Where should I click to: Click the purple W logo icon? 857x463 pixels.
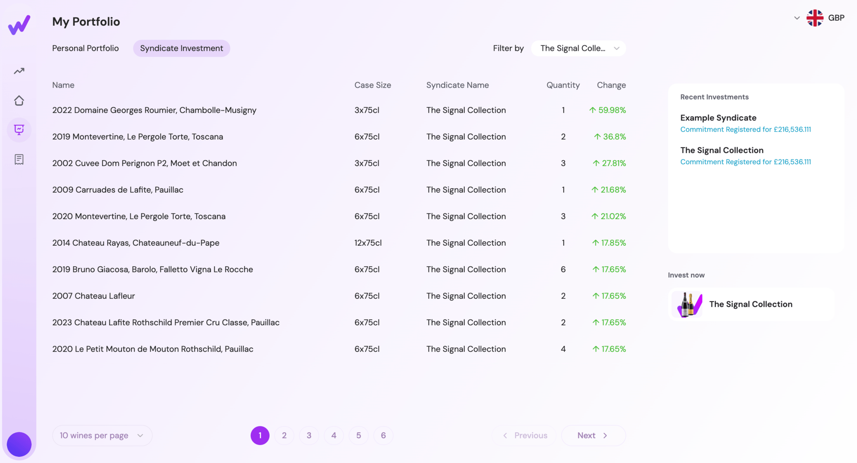click(x=19, y=25)
